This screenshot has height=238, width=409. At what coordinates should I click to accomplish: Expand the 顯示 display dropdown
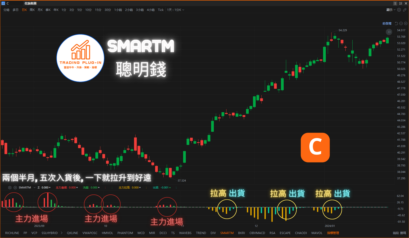click(391, 10)
